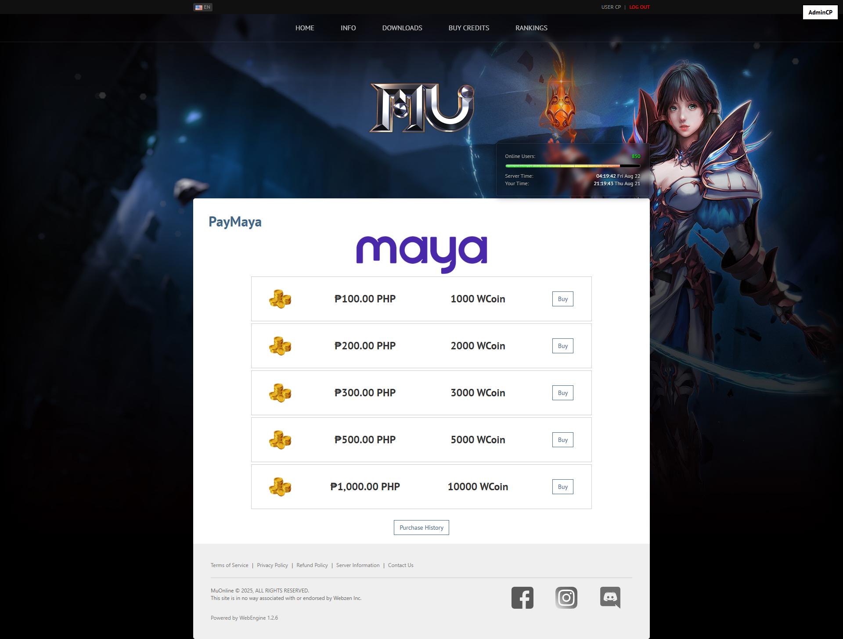
Task: Open the EN language selector
Action: click(203, 7)
